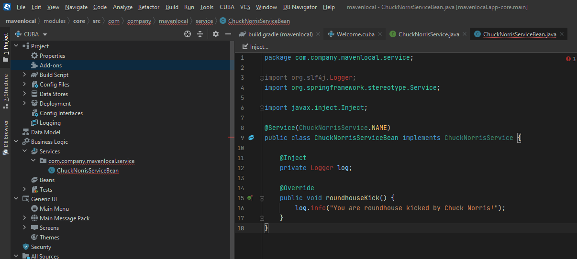The height and width of the screenshot is (259, 577).
Task: Open the Navigate menu
Action: click(x=77, y=7)
